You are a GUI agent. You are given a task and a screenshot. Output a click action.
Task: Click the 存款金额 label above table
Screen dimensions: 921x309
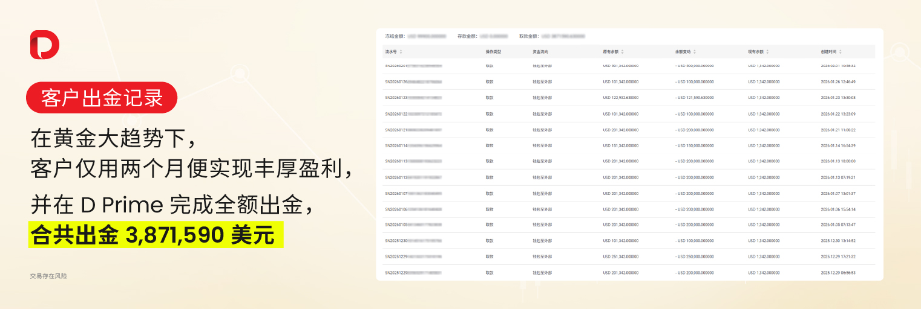click(x=466, y=36)
